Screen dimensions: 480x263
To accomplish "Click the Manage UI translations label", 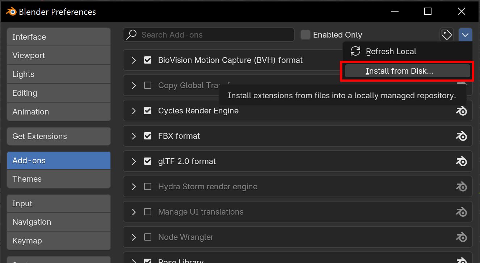I will pyautogui.click(x=201, y=212).
